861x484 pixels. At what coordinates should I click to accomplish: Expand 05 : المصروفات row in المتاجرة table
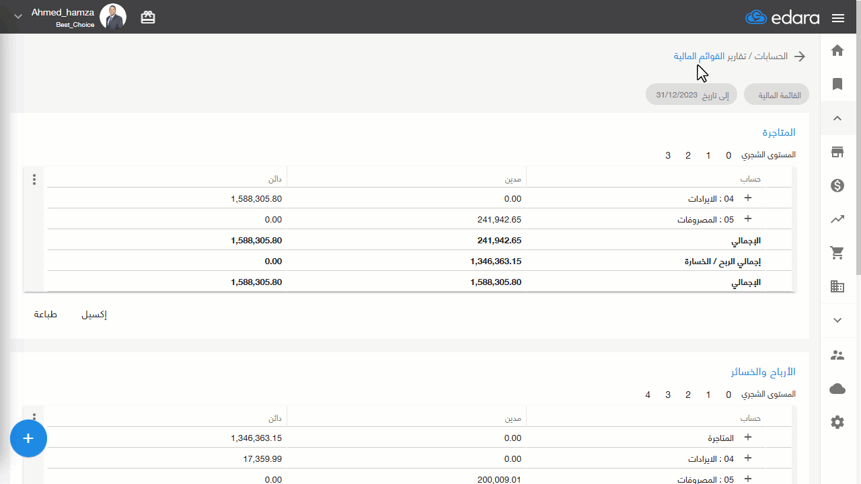(747, 219)
